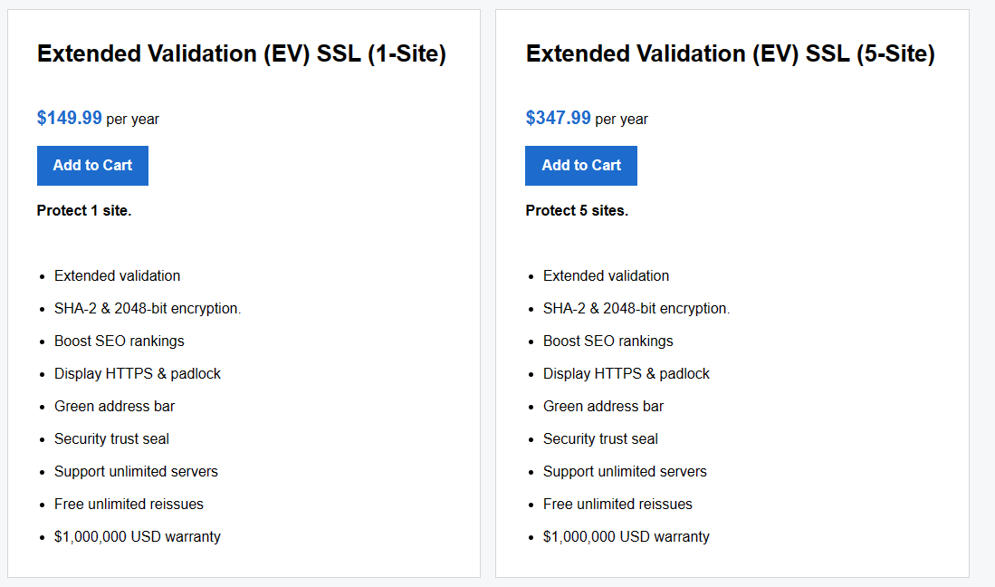Click the $347.99 price text
The height and width of the screenshot is (587, 995).
coord(558,118)
